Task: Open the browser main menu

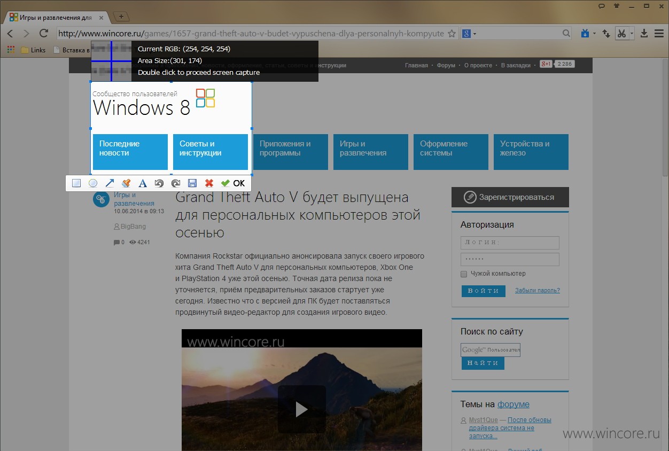Action: (658, 34)
